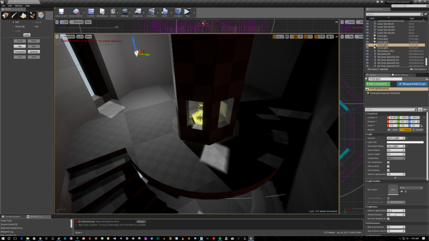Open the IES Texture None dropdown
Image resolution: width=429 pixels, height=241 pixels.
coord(411,188)
